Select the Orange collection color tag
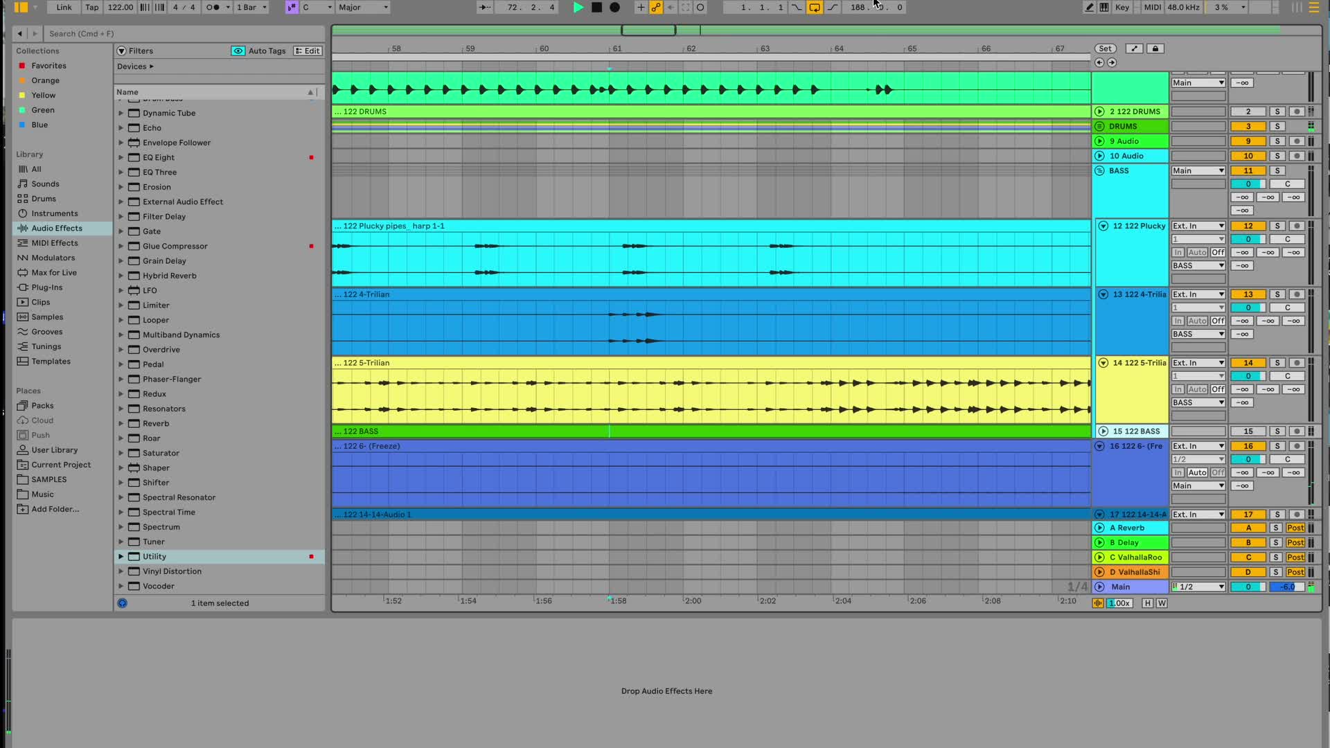Image resolution: width=1330 pixels, height=748 pixels. click(x=45, y=80)
